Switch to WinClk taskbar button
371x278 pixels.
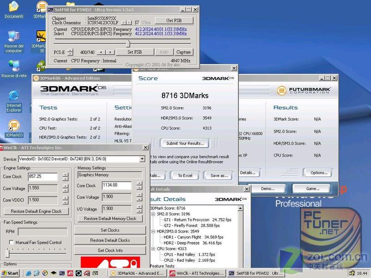pos(197,273)
